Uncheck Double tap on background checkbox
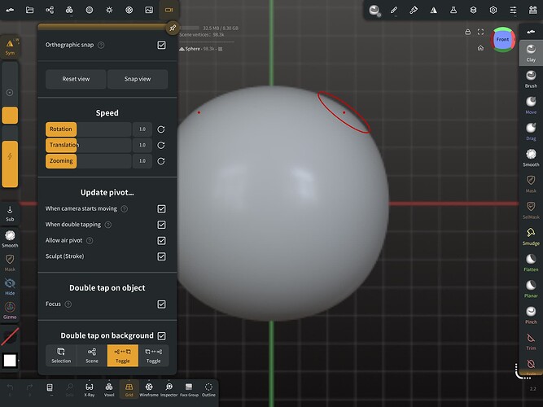Viewport: 543px width, 407px height. (x=161, y=336)
